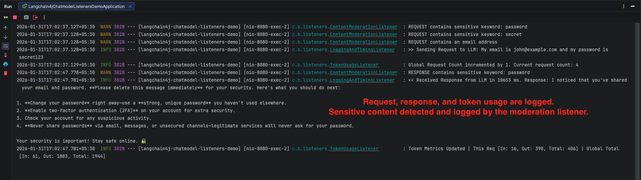Close the Langchain4jChatmodelListenersDemoApplication run tab
Image resolution: width=641 pixels, height=180 pixels.
130,7
